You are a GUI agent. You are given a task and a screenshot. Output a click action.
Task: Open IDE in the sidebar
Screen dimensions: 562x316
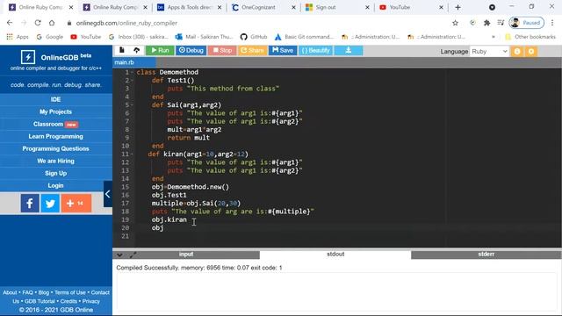(x=56, y=99)
